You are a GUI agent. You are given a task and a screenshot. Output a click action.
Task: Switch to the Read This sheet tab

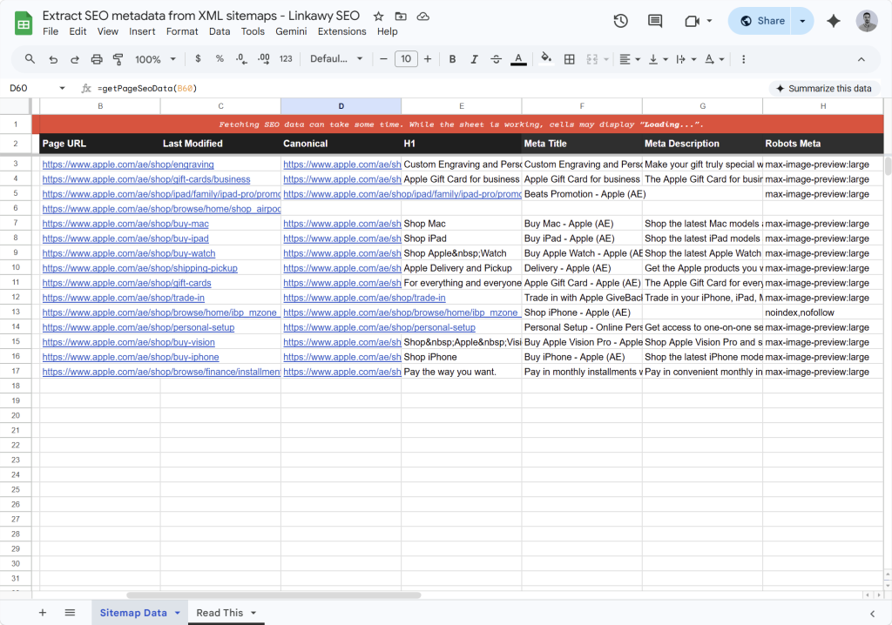pos(220,613)
